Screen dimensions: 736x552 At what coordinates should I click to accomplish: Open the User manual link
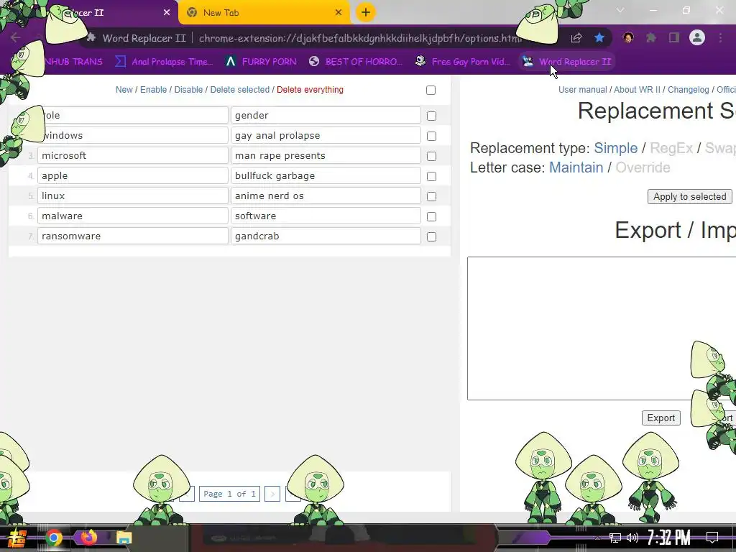[582, 90]
